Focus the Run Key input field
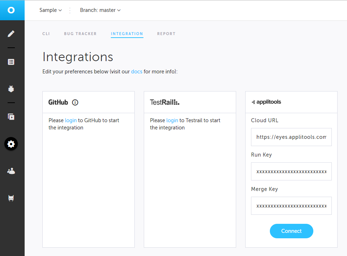Screen dimensions: 347x256 click(x=291, y=171)
